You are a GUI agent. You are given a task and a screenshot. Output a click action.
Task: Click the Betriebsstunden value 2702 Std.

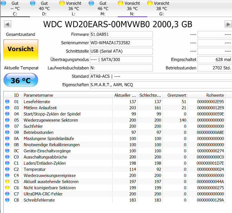click(214, 68)
